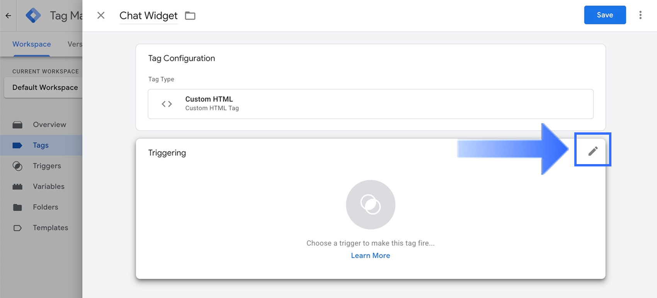The width and height of the screenshot is (657, 298).
Task: Open the Triggers section in sidebar
Action: pos(47,166)
